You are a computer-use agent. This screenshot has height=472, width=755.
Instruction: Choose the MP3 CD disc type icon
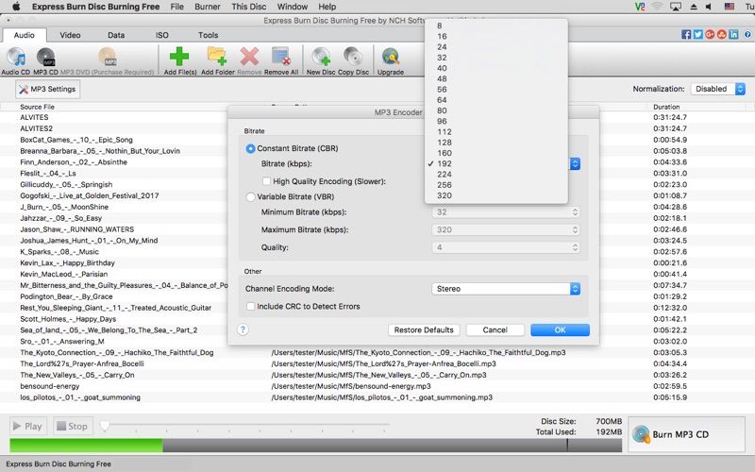click(45, 58)
